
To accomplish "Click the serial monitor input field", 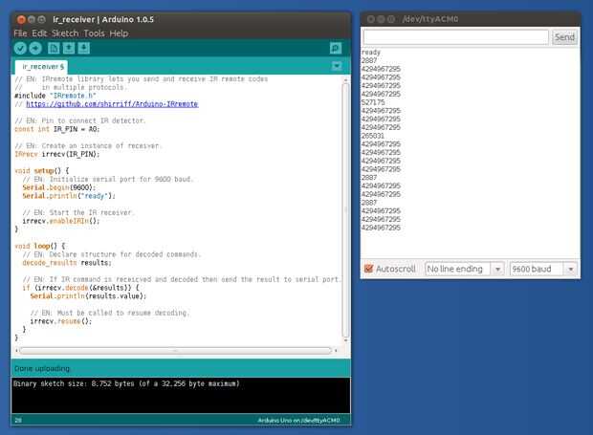I will point(455,37).
